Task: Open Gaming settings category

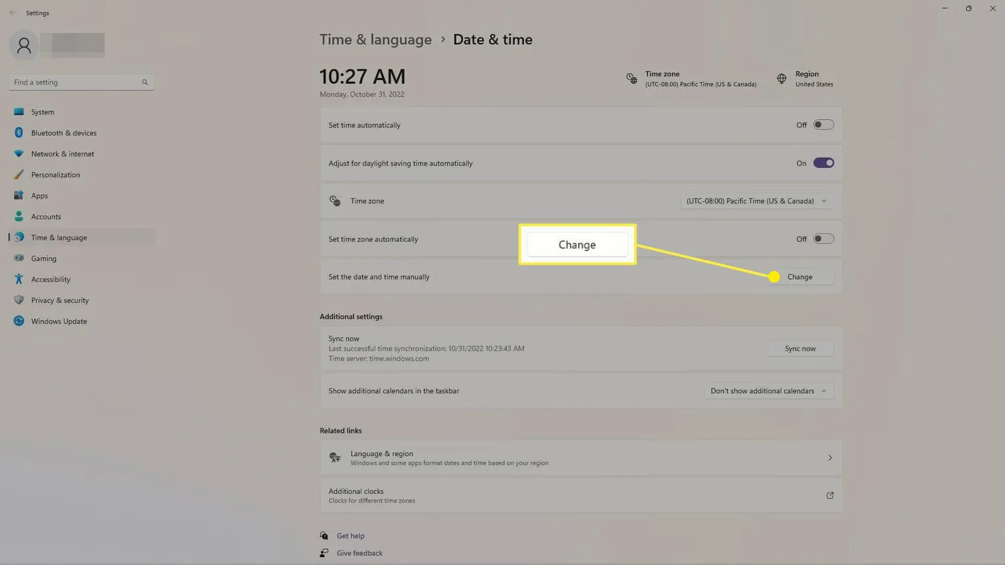Action: pos(82,258)
